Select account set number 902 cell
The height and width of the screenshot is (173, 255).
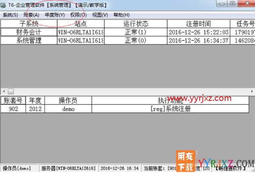click(x=13, y=109)
